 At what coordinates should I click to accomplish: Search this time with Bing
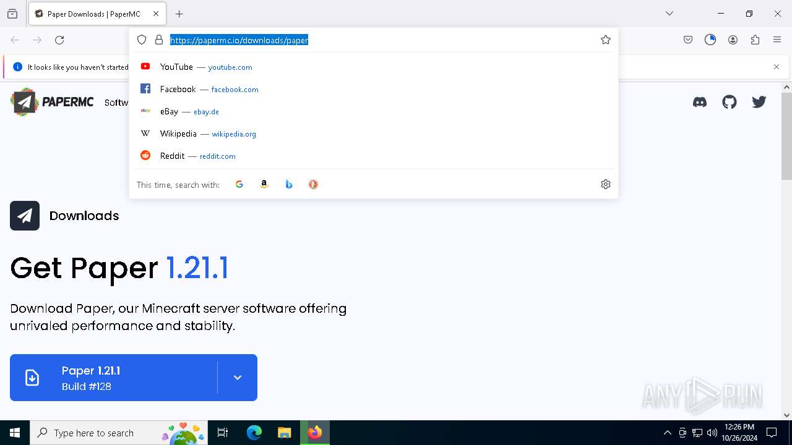click(289, 184)
